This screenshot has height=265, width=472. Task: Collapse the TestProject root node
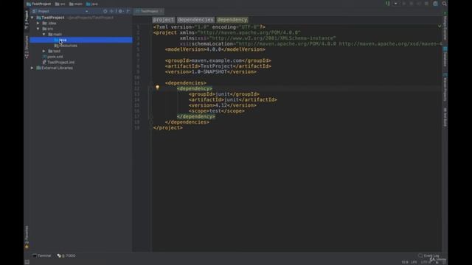[32, 18]
